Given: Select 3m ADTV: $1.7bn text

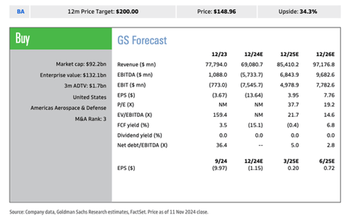Looking at the screenshot, I should pyautogui.click(x=85, y=86).
